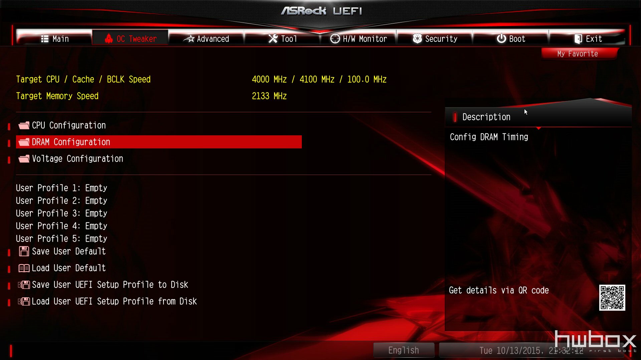Expand CPU Configuration section
This screenshot has height=360, width=641.
tap(69, 125)
